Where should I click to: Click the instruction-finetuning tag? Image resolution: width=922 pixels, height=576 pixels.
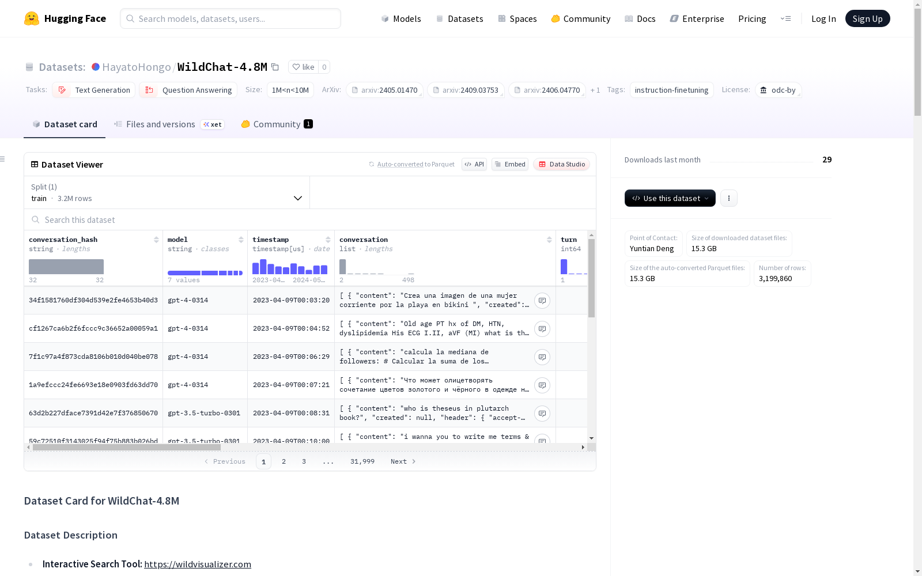pos(672,90)
